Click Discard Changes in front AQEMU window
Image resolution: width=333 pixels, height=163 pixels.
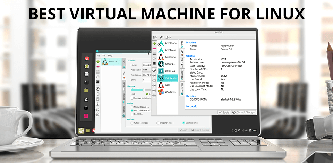click(244, 112)
